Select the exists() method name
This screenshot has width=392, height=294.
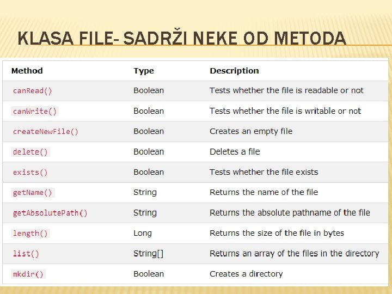pos(30,172)
